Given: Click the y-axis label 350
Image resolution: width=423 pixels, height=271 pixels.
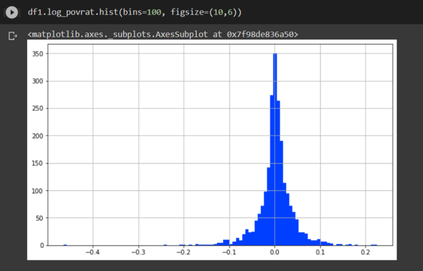Looking at the screenshot, I should pos(38,54).
